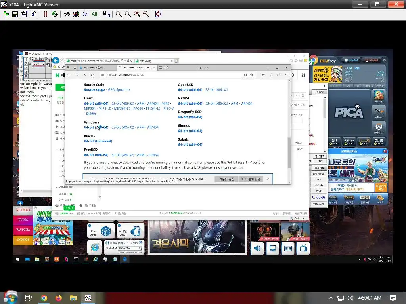Image resolution: width=406 pixels, height=304 pixels.
Task: Open the COMICS tile on desktop
Action: [23, 239]
